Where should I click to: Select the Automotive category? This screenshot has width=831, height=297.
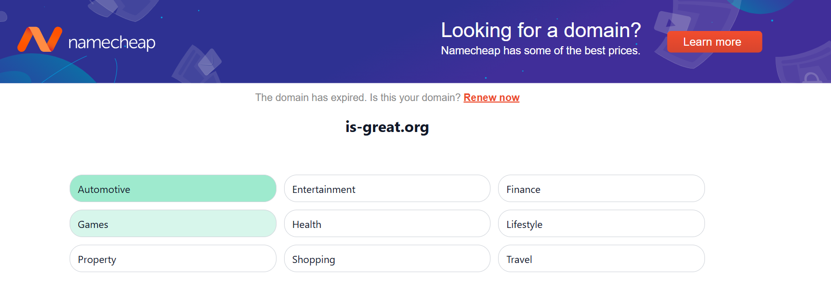click(x=173, y=189)
